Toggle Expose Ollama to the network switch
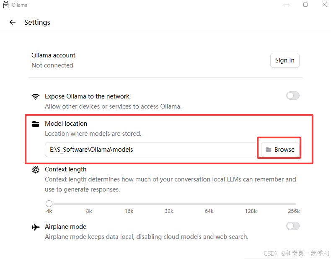 [293, 96]
